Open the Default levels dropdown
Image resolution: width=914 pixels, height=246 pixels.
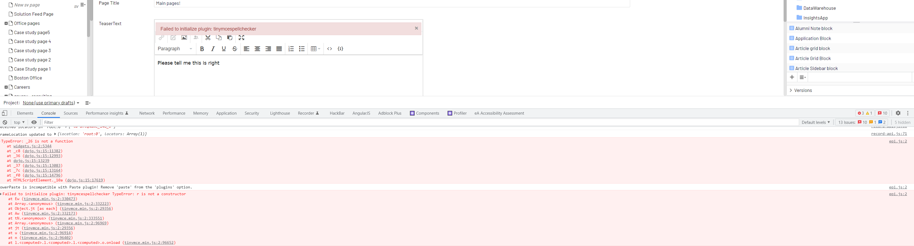point(815,122)
